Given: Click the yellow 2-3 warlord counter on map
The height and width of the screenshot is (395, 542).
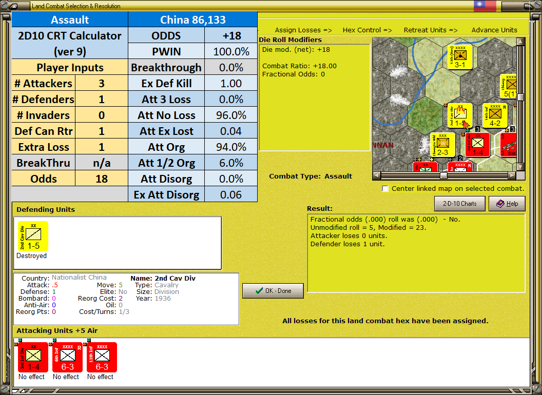Looking at the screenshot, I should (x=442, y=145).
